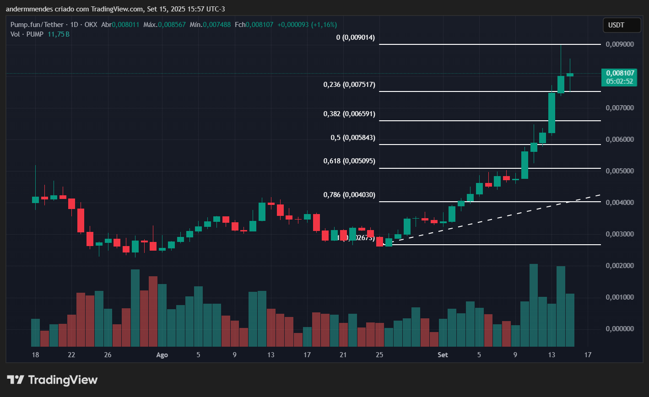Screen dimensions: 649x397
Task: Click the current price tag 0,008107
Action: coord(619,73)
